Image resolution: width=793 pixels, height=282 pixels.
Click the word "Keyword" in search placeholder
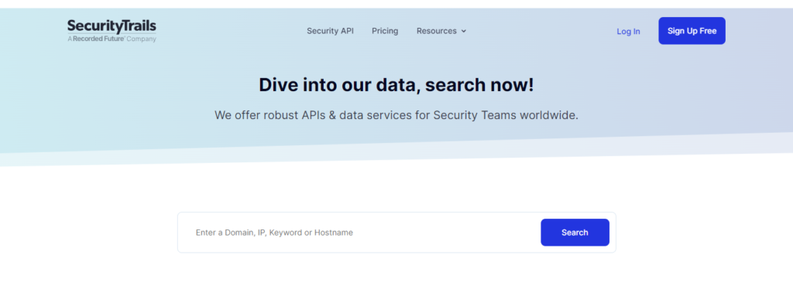point(285,233)
